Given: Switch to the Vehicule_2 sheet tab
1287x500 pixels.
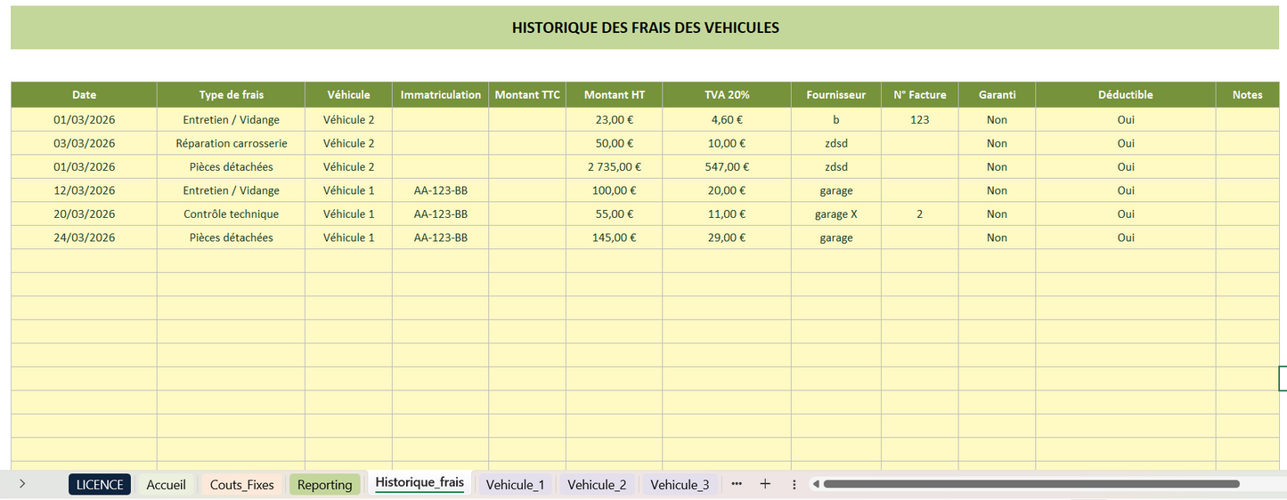Looking at the screenshot, I should click(597, 484).
